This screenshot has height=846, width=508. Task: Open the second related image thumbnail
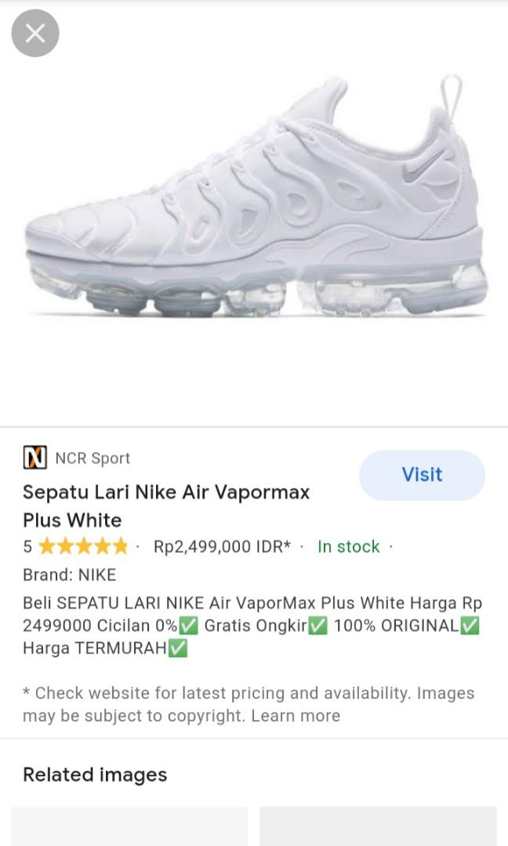[378, 826]
